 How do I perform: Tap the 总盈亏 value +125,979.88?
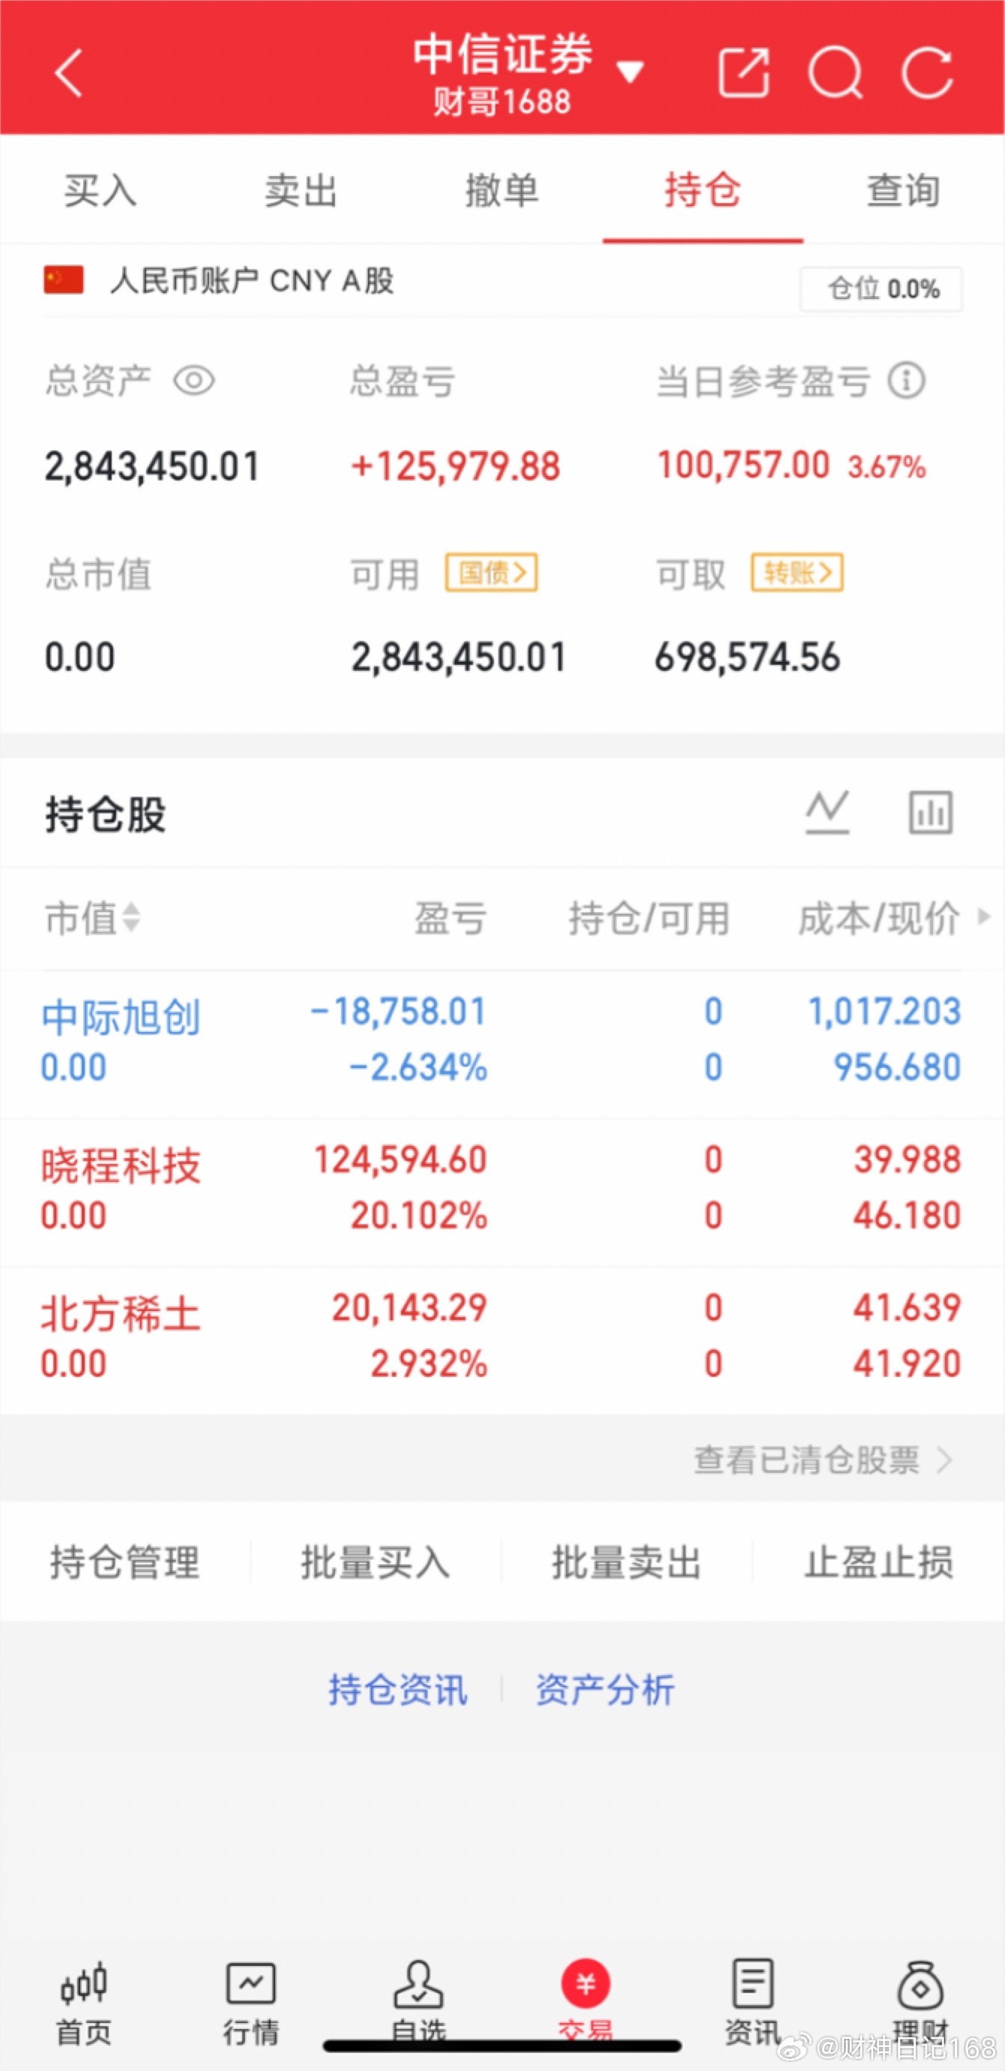[455, 466]
